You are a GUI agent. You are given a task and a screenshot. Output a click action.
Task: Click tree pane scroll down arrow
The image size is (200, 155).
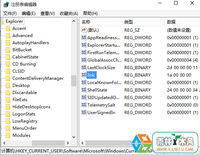point(74,137)
